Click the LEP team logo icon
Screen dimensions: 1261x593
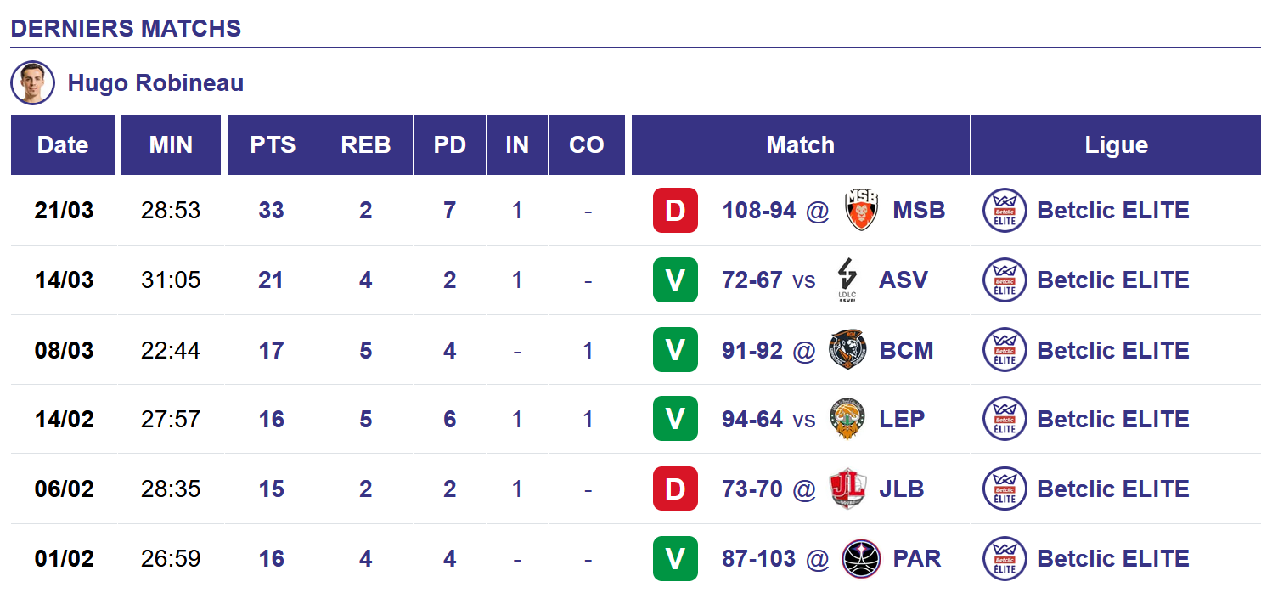pos(847,419)
